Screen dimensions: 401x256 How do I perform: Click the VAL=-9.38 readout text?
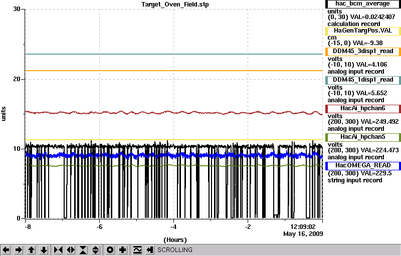tap(368, 43)
